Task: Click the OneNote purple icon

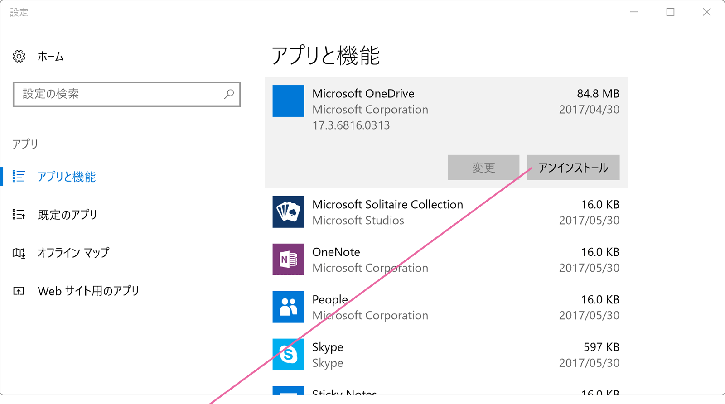Action: tap(288, 260)
